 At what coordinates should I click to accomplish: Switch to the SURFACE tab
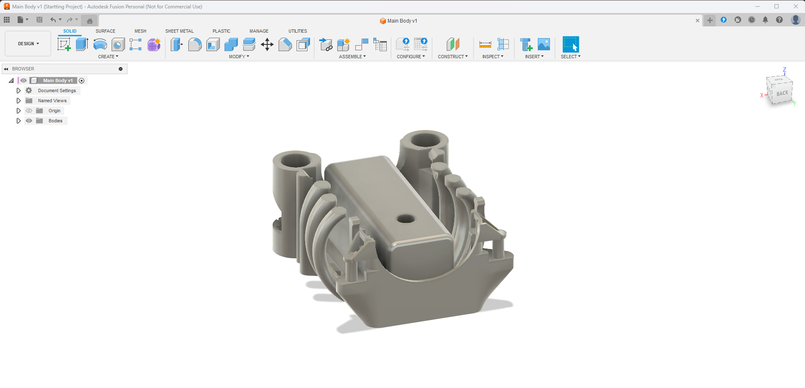pyautogui.click(x=105, y=31)
